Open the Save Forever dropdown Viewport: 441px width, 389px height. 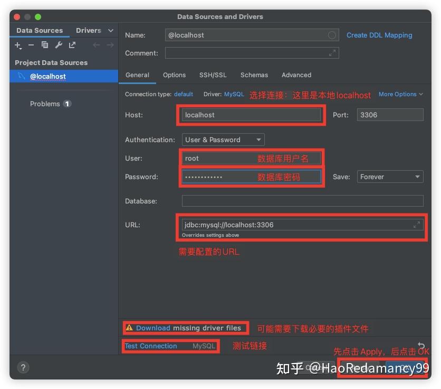point(390,177)
